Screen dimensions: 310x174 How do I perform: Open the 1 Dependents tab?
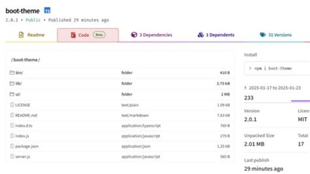216,35
